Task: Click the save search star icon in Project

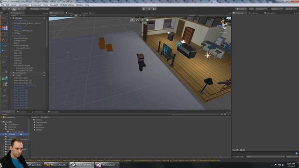Action: 228,114
